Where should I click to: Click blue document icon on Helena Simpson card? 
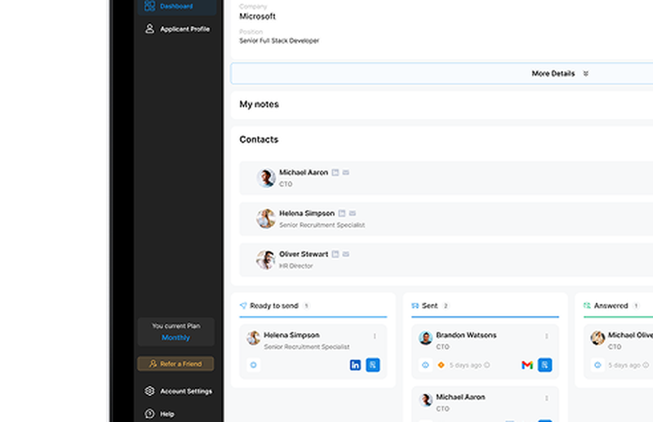click(372, 365)
